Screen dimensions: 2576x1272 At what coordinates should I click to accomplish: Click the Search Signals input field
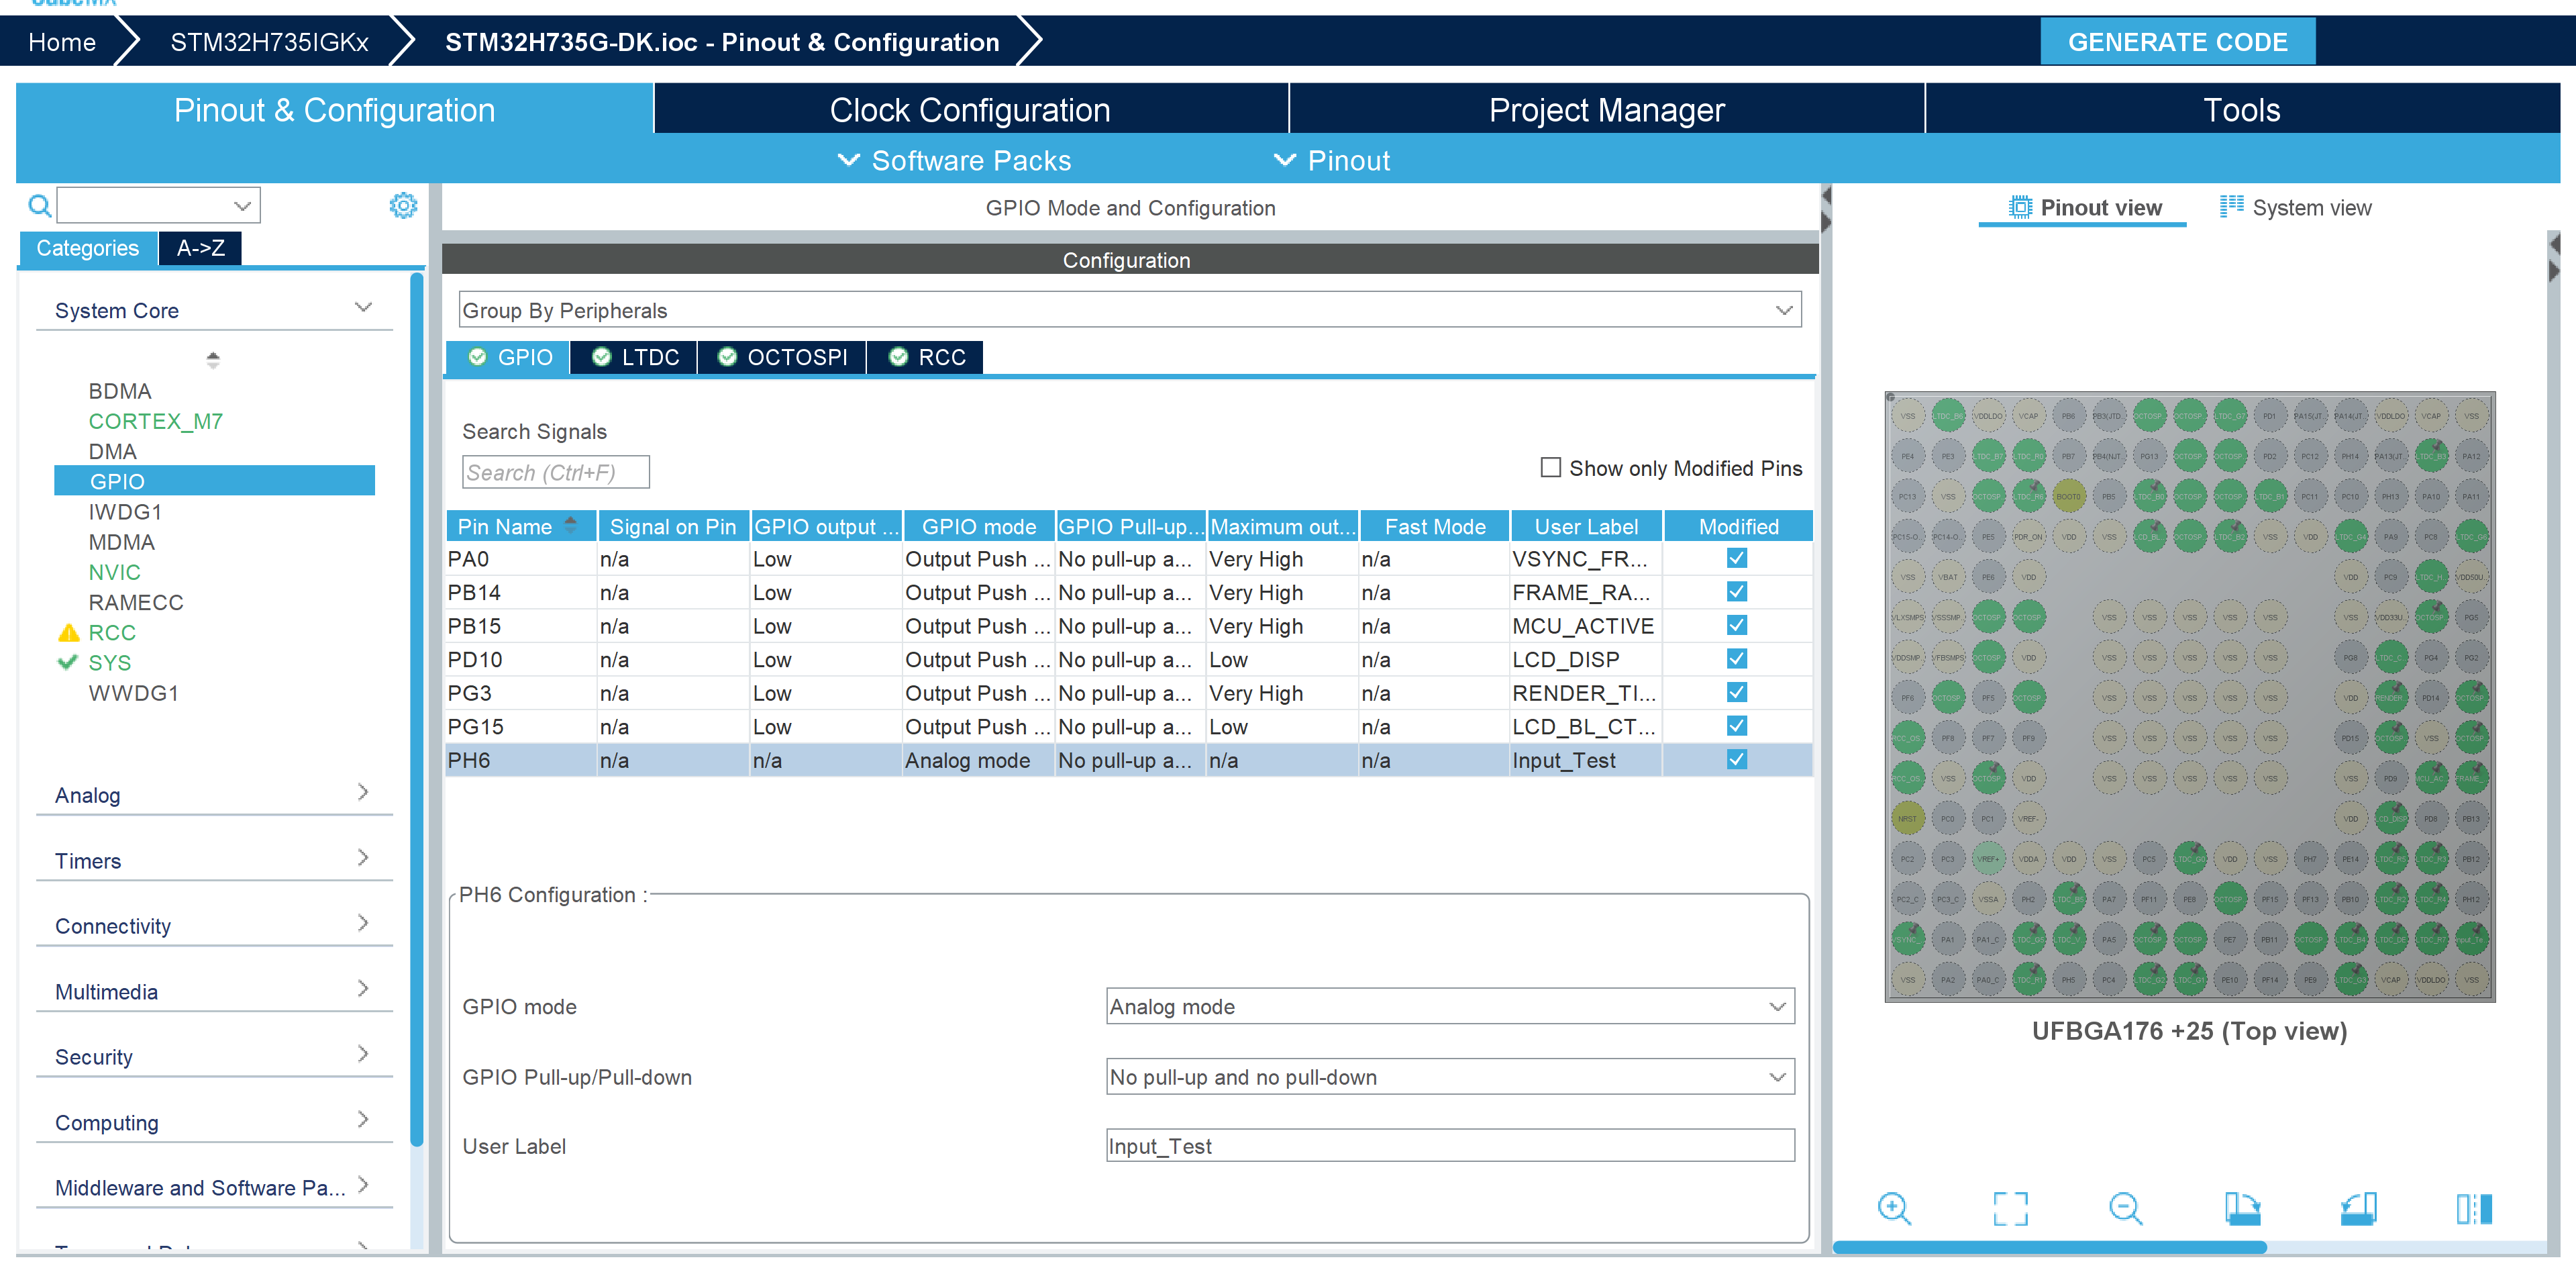(x=555, y=472)
